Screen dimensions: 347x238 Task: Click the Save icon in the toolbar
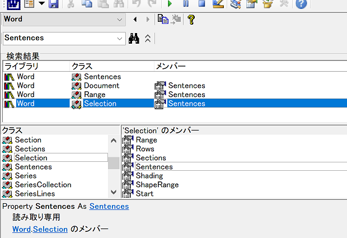[x=53, y=4]
